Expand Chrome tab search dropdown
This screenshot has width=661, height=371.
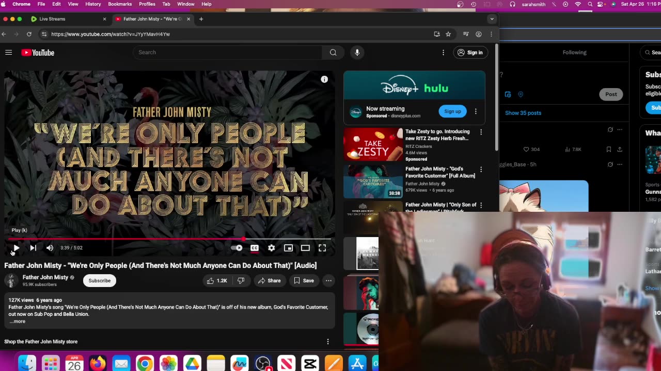(x=492, y=19)
